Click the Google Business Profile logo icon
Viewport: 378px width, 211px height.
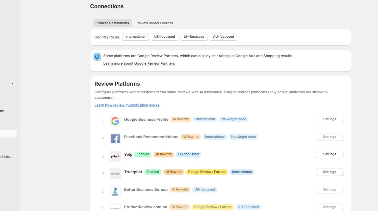pyautogui.click(x=115, y=121)
